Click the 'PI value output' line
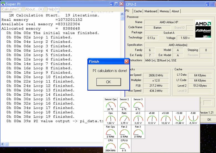 tap(55, 121)
